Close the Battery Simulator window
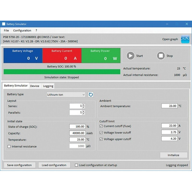 (x=187, y=24)
